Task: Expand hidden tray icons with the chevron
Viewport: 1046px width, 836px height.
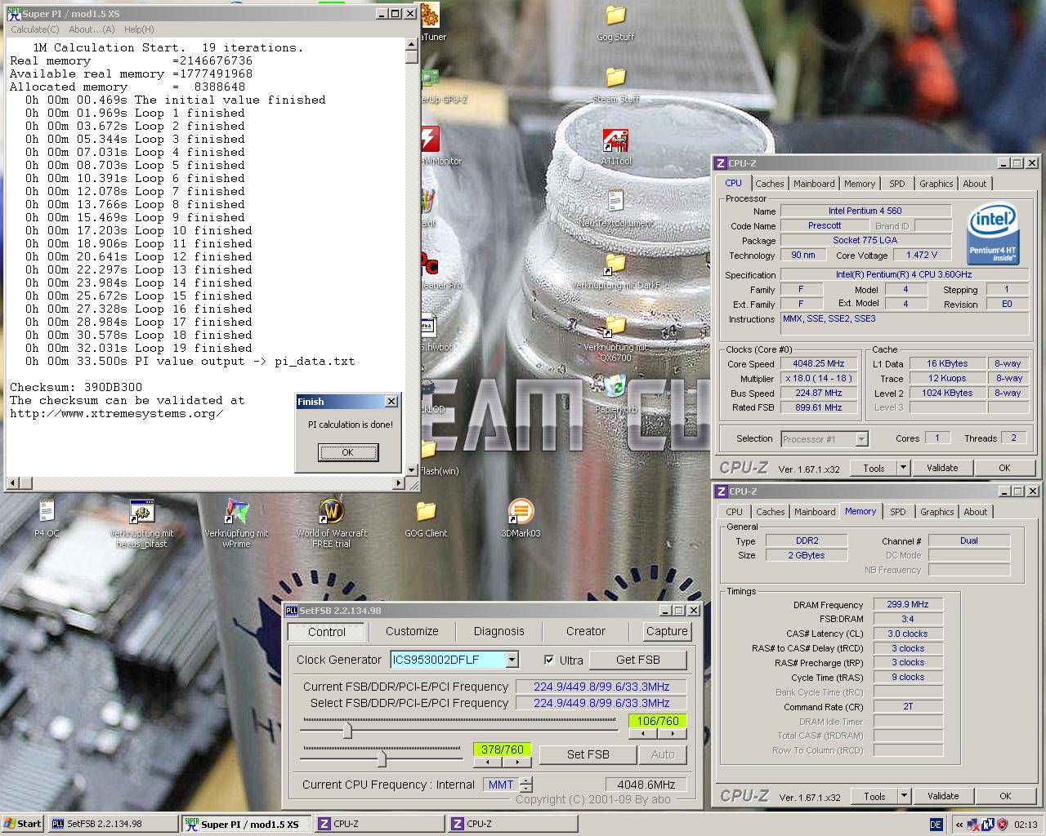Action: (x=959, y=825)
